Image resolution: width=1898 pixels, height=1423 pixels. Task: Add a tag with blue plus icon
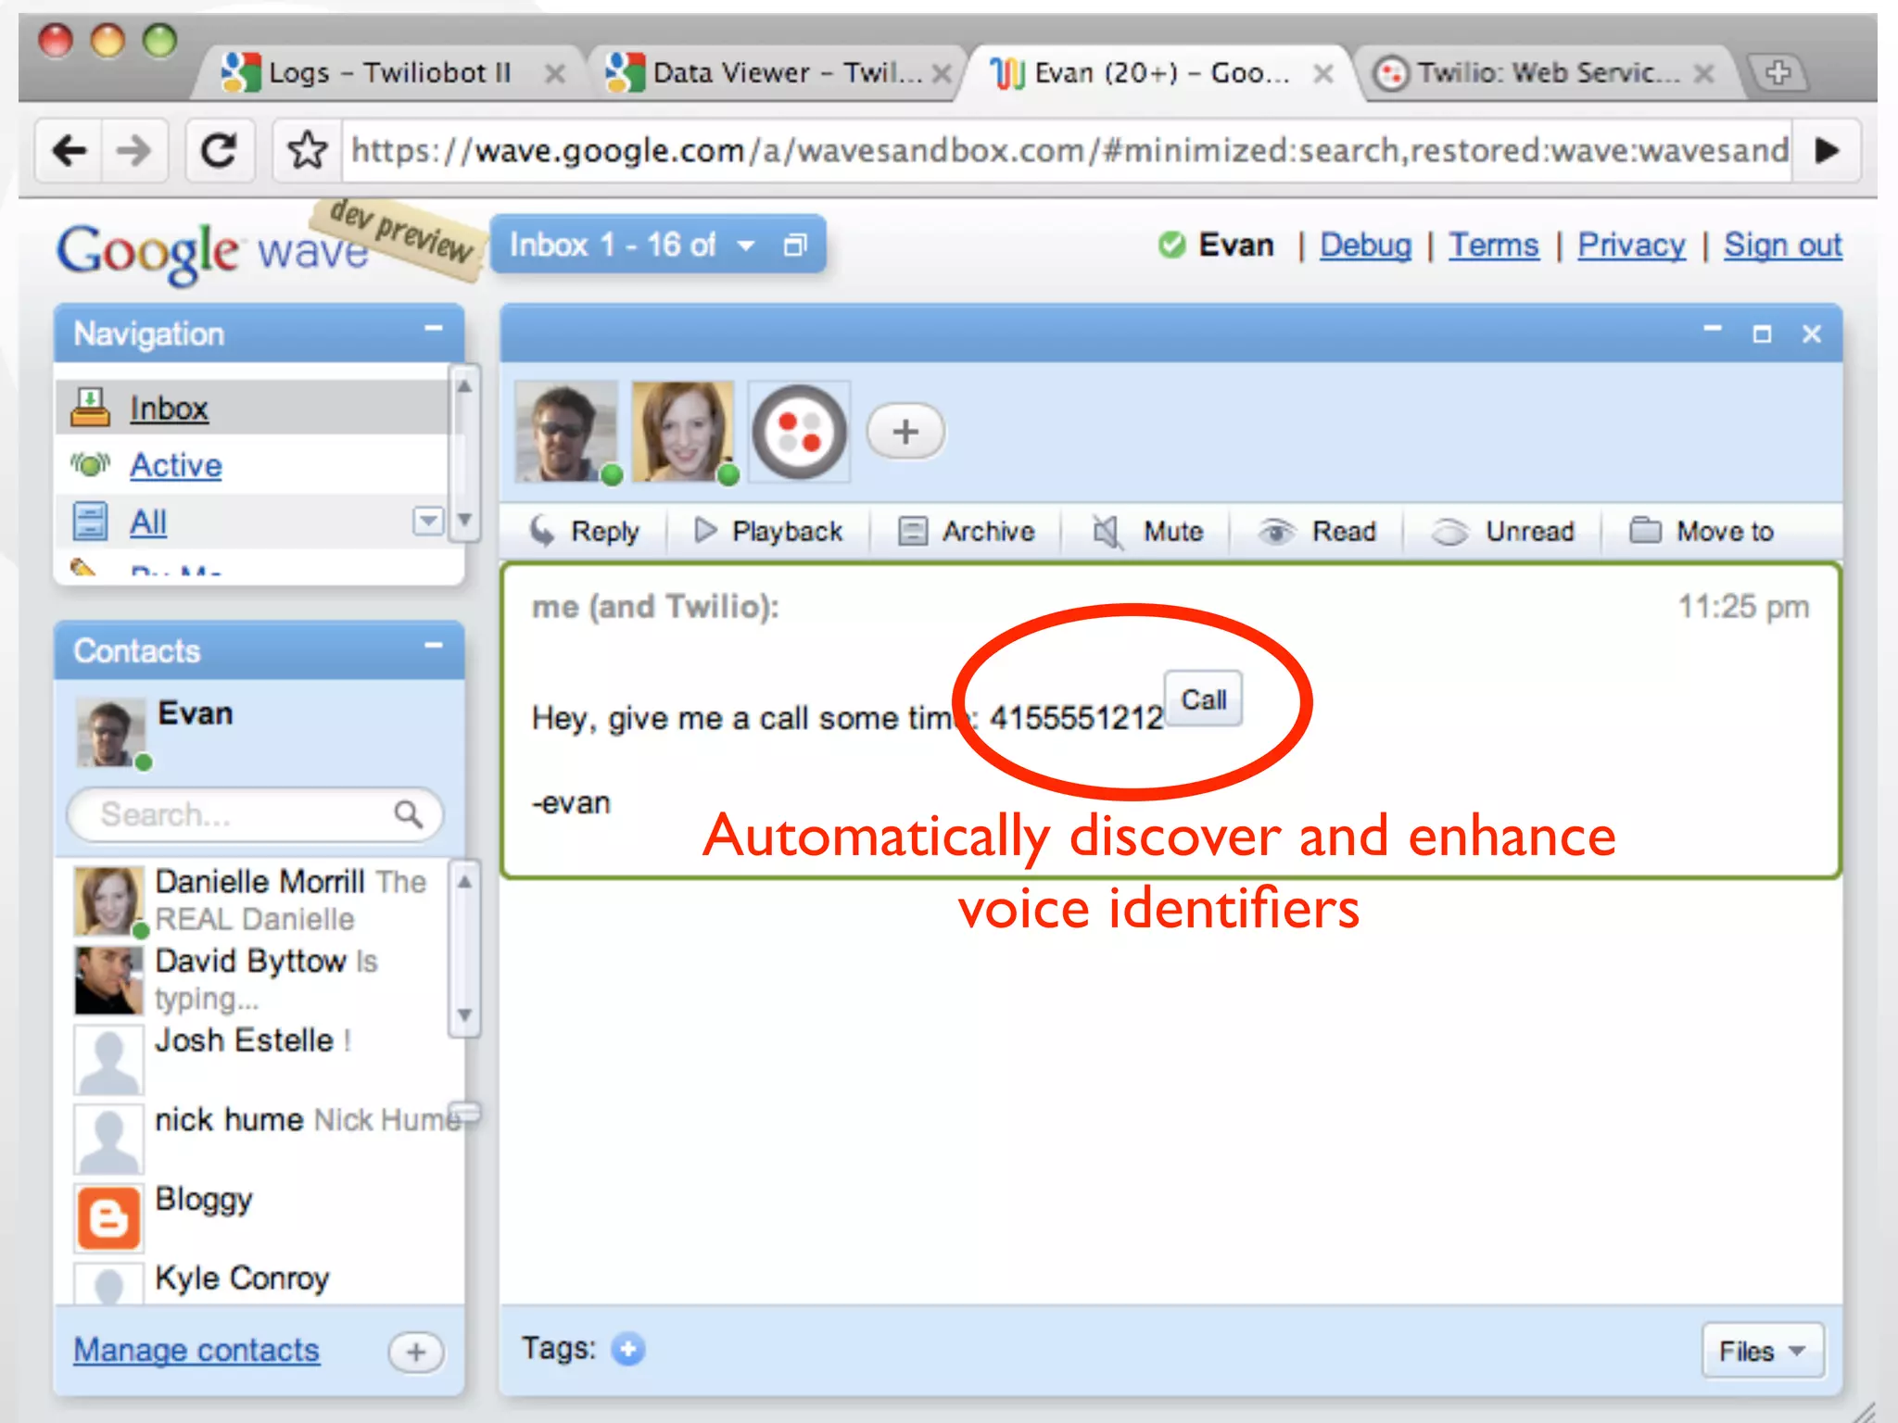628,1349
